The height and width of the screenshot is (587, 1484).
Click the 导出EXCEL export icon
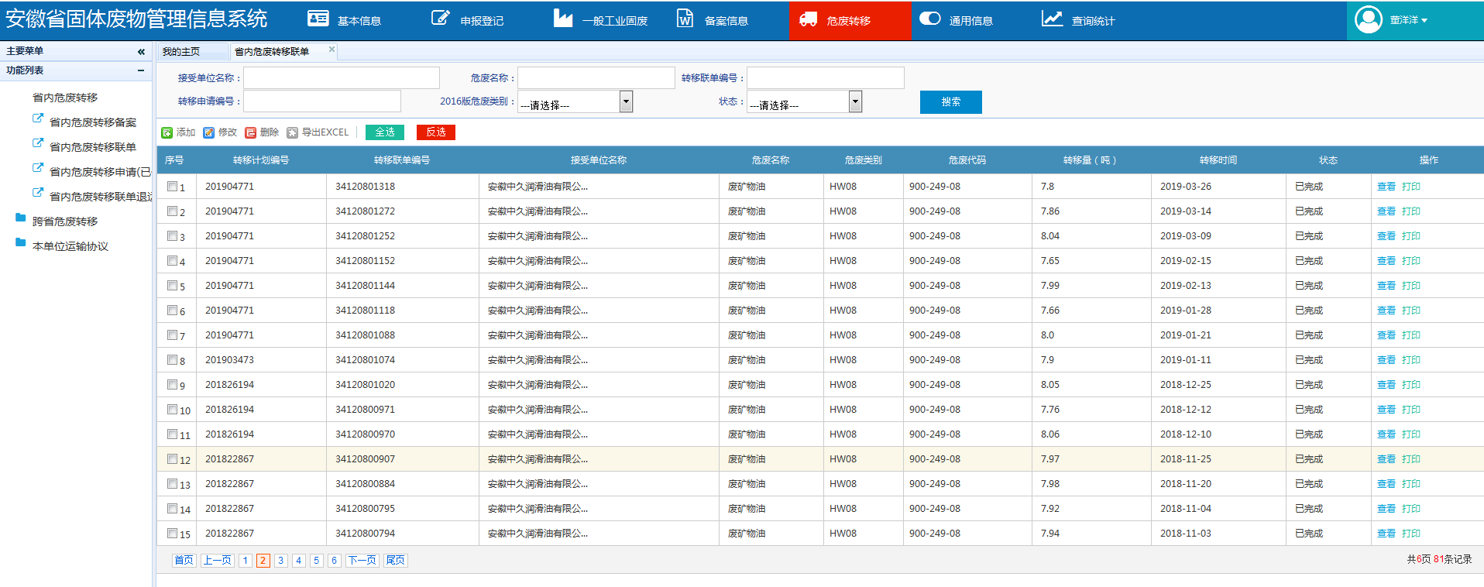[x=292, y=133]
